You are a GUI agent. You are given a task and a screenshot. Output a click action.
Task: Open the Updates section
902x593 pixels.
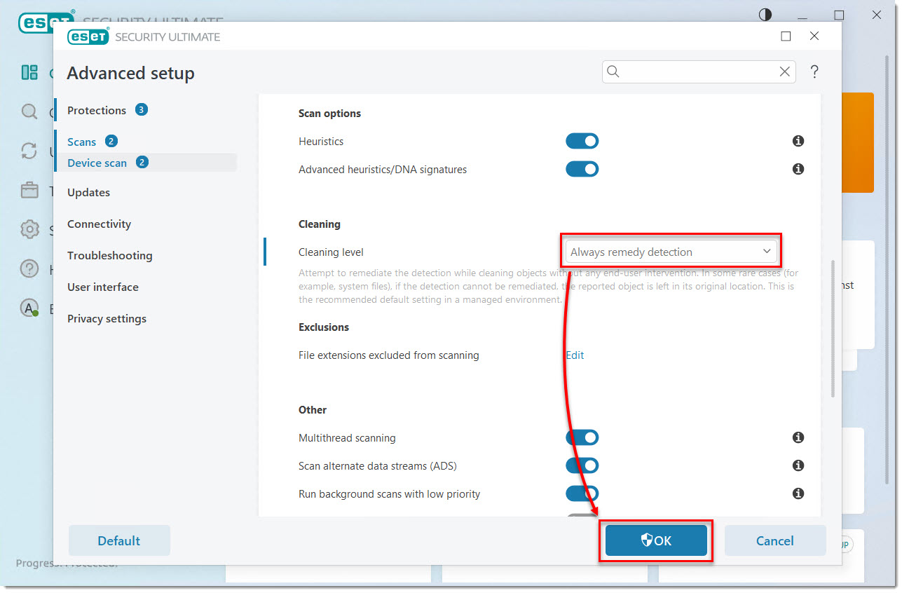pos(88,192)
